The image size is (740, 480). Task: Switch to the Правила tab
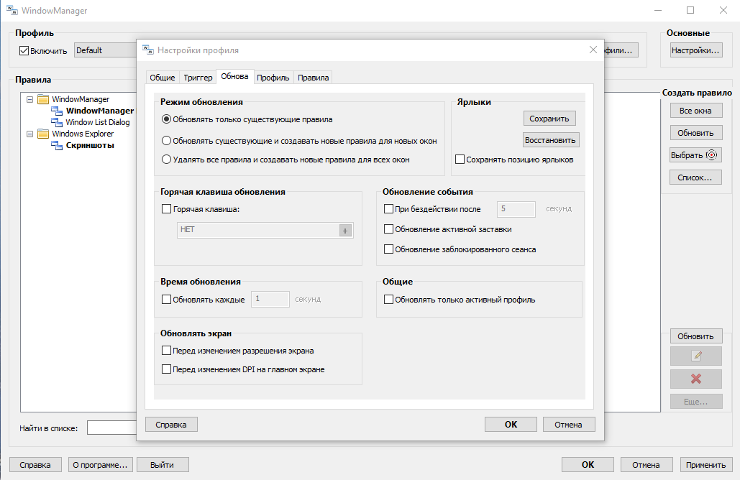coord(314,78)
